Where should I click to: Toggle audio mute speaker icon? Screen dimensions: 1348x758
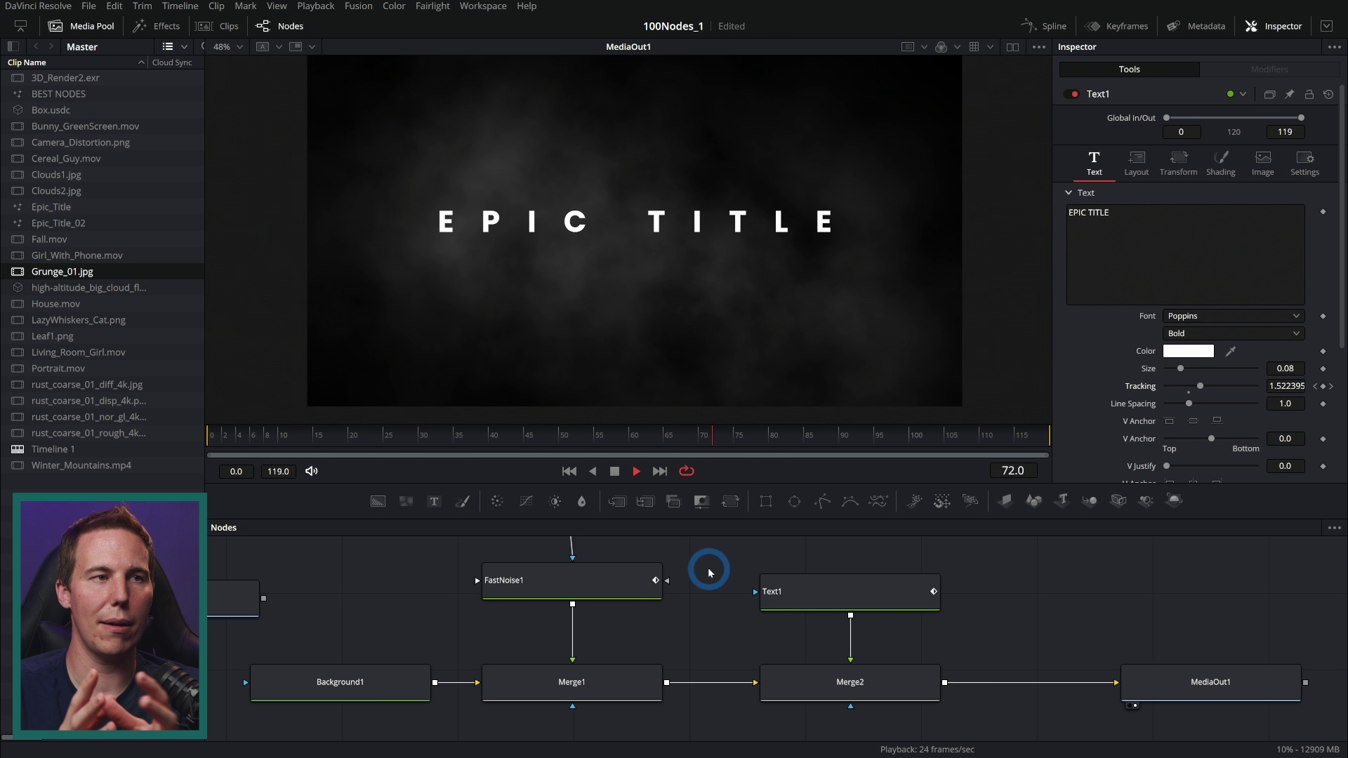pos(312,472)
